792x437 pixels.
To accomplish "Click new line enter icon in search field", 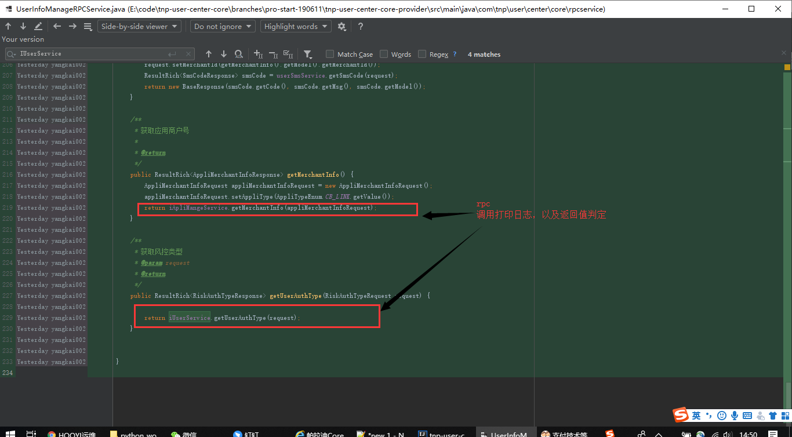I will point(172,54).
